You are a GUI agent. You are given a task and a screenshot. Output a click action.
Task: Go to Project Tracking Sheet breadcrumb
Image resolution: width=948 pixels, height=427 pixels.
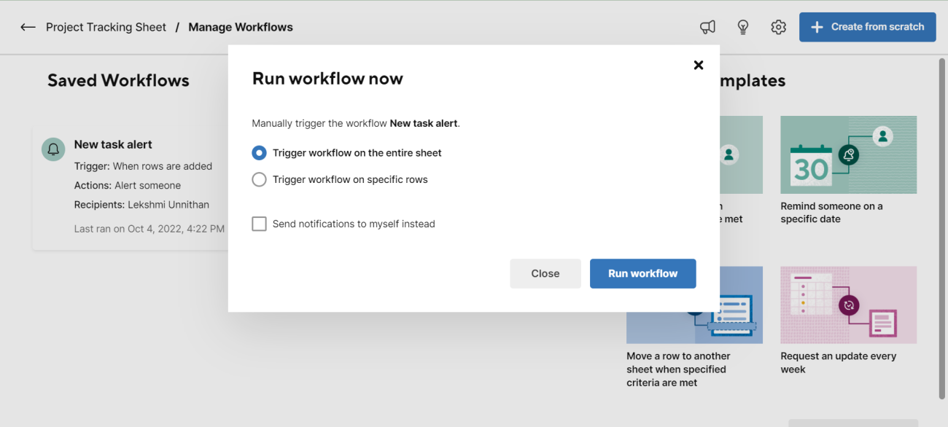106,27
